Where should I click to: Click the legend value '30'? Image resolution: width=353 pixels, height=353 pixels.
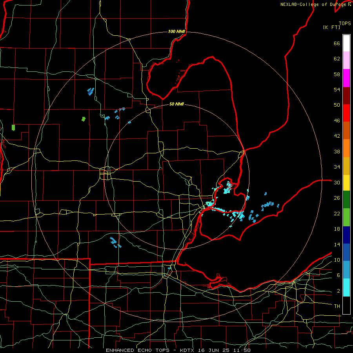click(x=337, y=182)
